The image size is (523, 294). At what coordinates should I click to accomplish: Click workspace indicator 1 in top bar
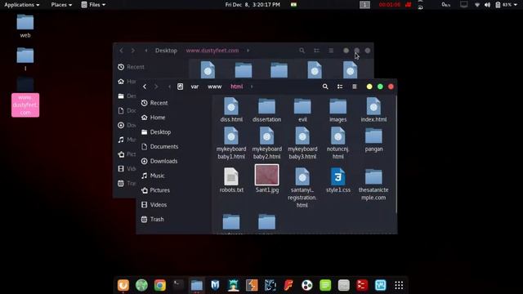click(364, 5)
